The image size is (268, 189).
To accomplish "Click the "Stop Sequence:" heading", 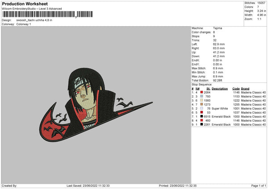I will (202, 85).
